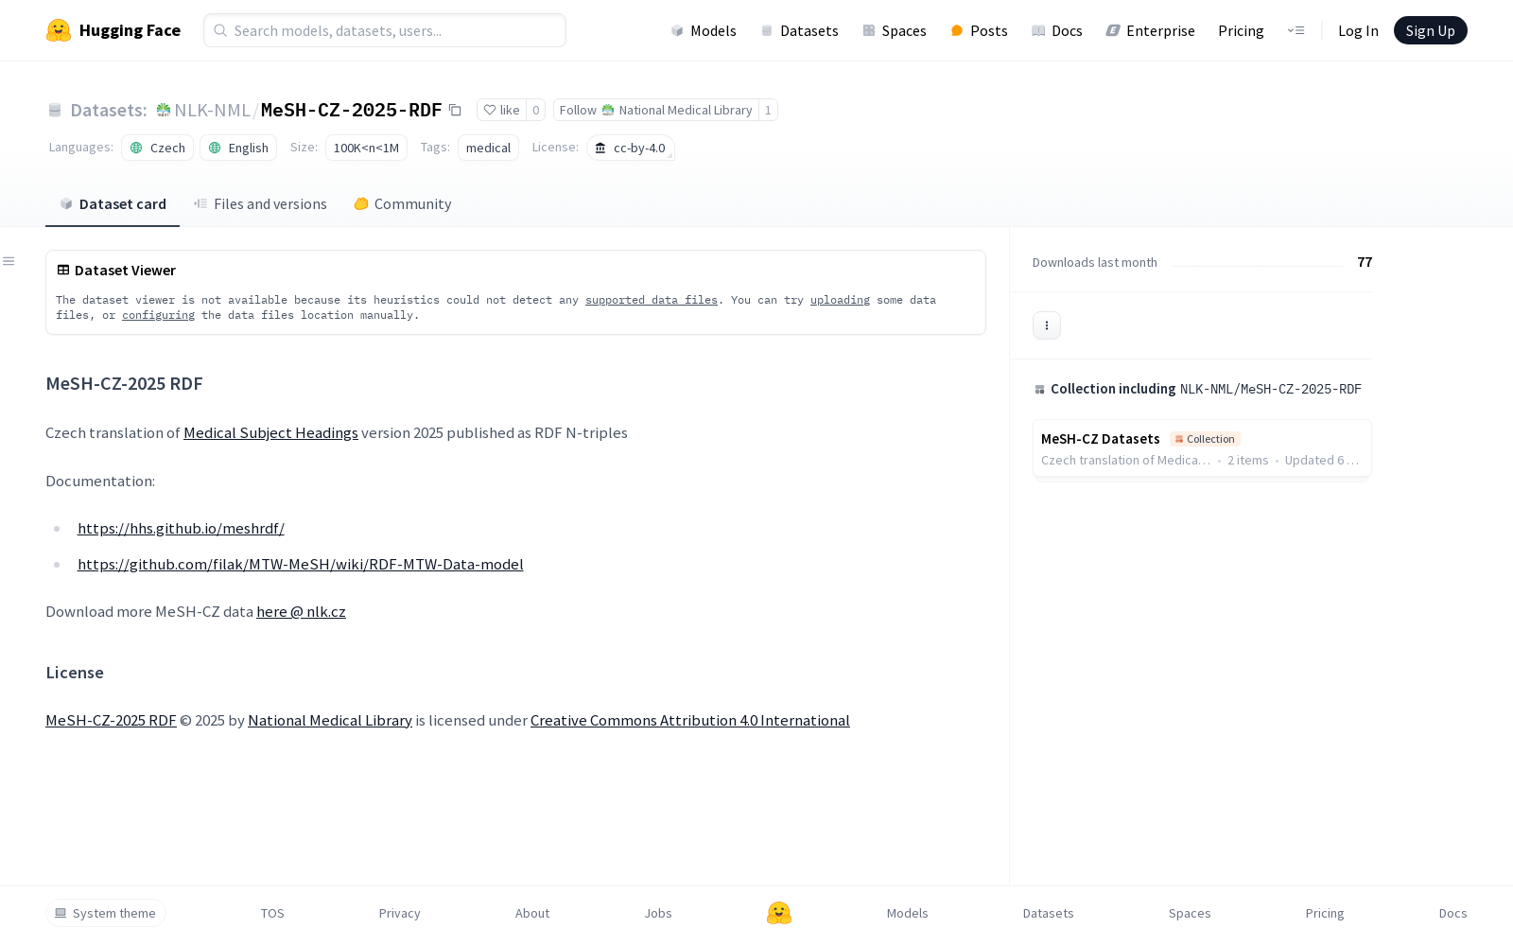Open Docs in the top navigation

pyautogui.click(x=1057, y=30)
